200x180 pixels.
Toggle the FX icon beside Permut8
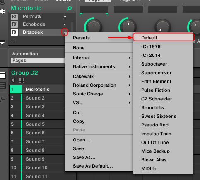[14, 17]
